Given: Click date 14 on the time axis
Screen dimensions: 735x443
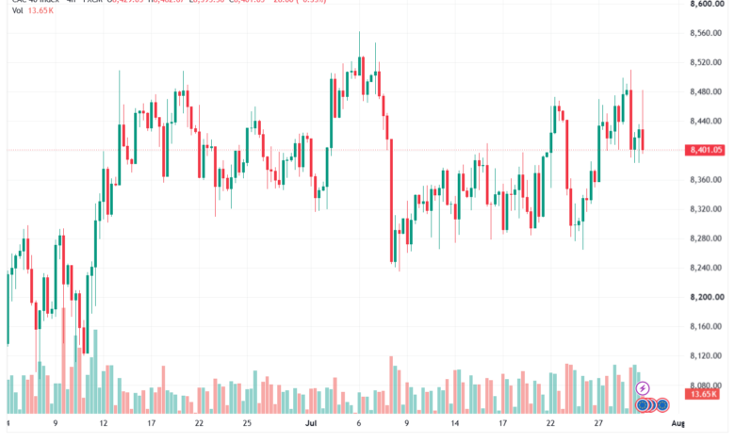Looking at the screenshot, I should (x=455, y=423).
